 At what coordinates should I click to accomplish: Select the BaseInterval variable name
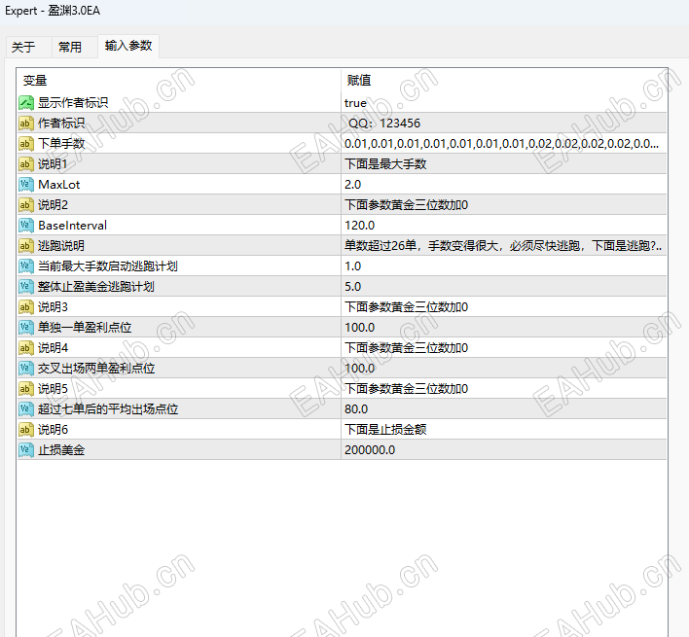pos(73,226)
